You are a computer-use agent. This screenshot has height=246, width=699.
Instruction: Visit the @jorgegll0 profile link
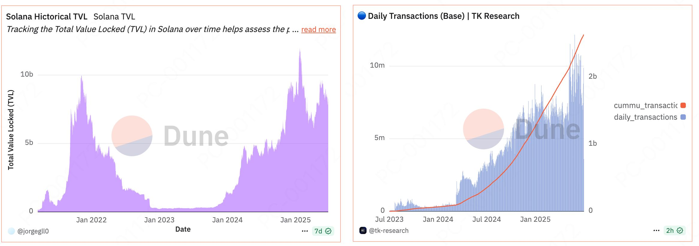(x=33, y=231)
